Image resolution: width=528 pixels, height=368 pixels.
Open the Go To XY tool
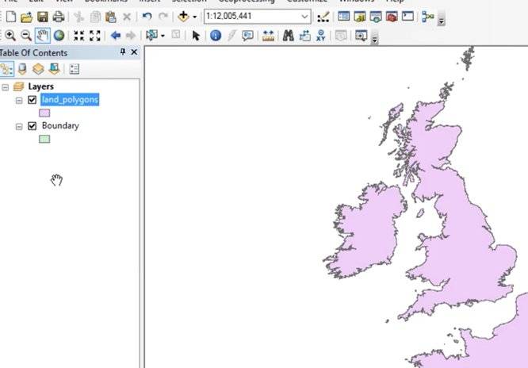pyautogui.click(x=321, y=36)
